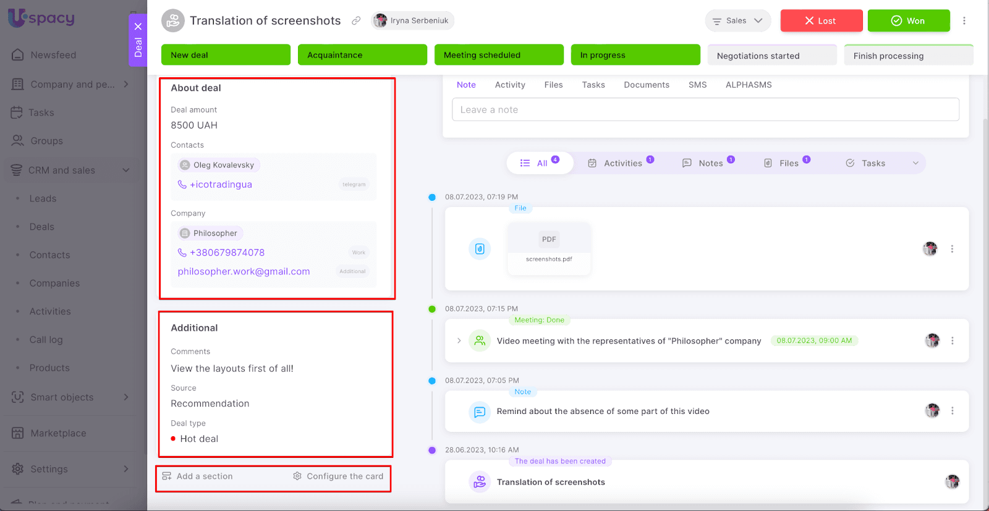Image resolution: width=989 pixels, height=511 pixels.
Task: Open options for the Remind note entry
Action: click(x=952, y=411)
